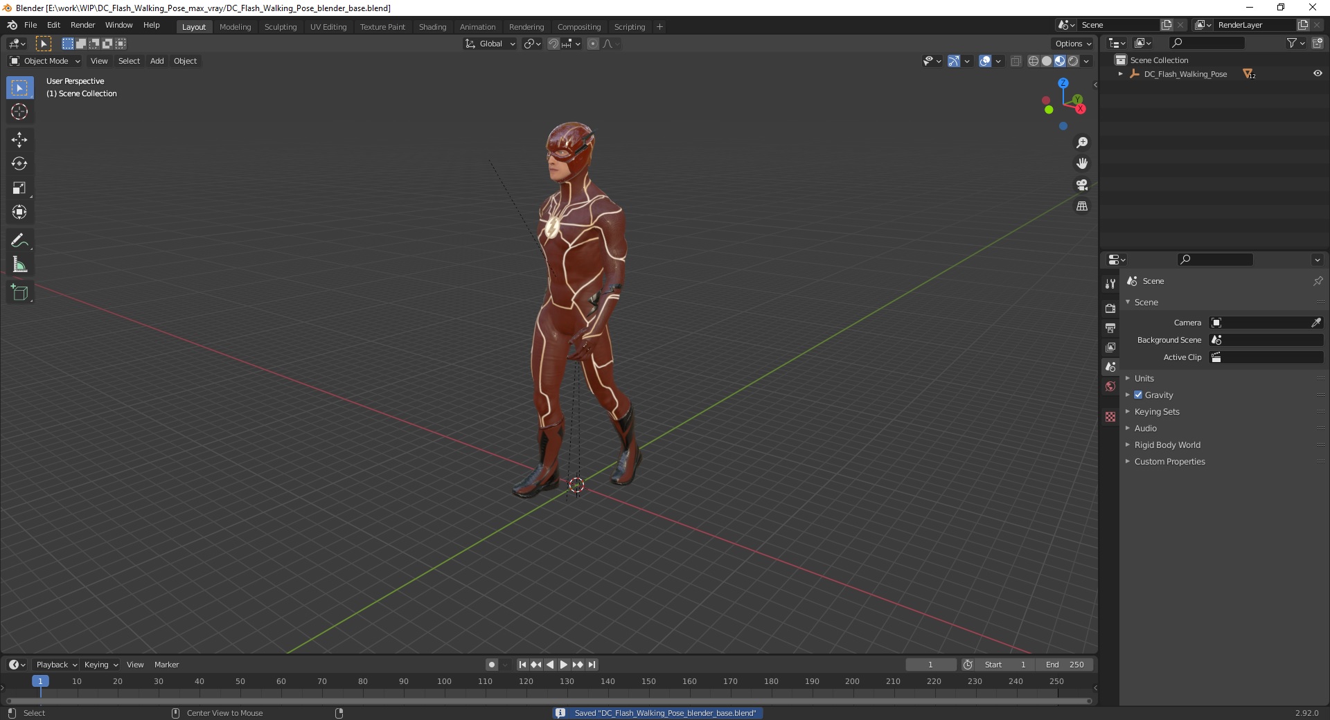This screenshot has height=720, width=1330.
Task: Expand the DC_Flash_Walking_Pose tree item
Action: pos(1120,74)
